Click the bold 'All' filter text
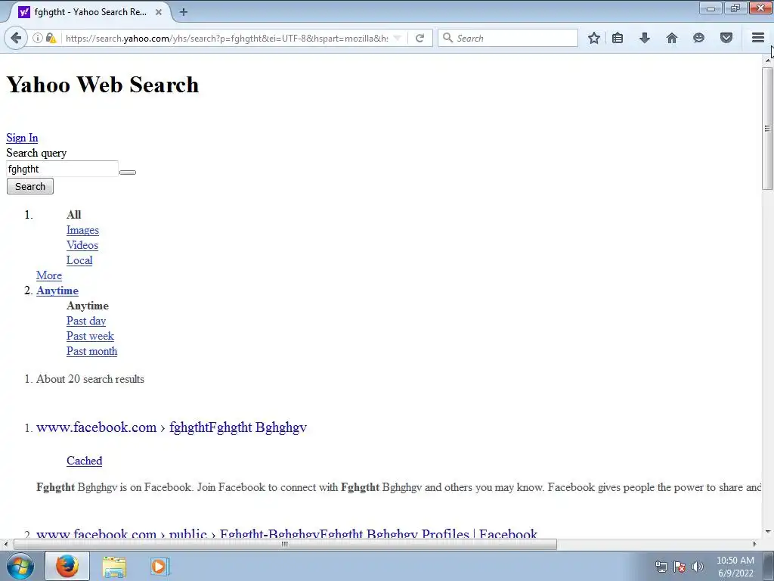The image size is (774, 581). (x=73, y=215)
